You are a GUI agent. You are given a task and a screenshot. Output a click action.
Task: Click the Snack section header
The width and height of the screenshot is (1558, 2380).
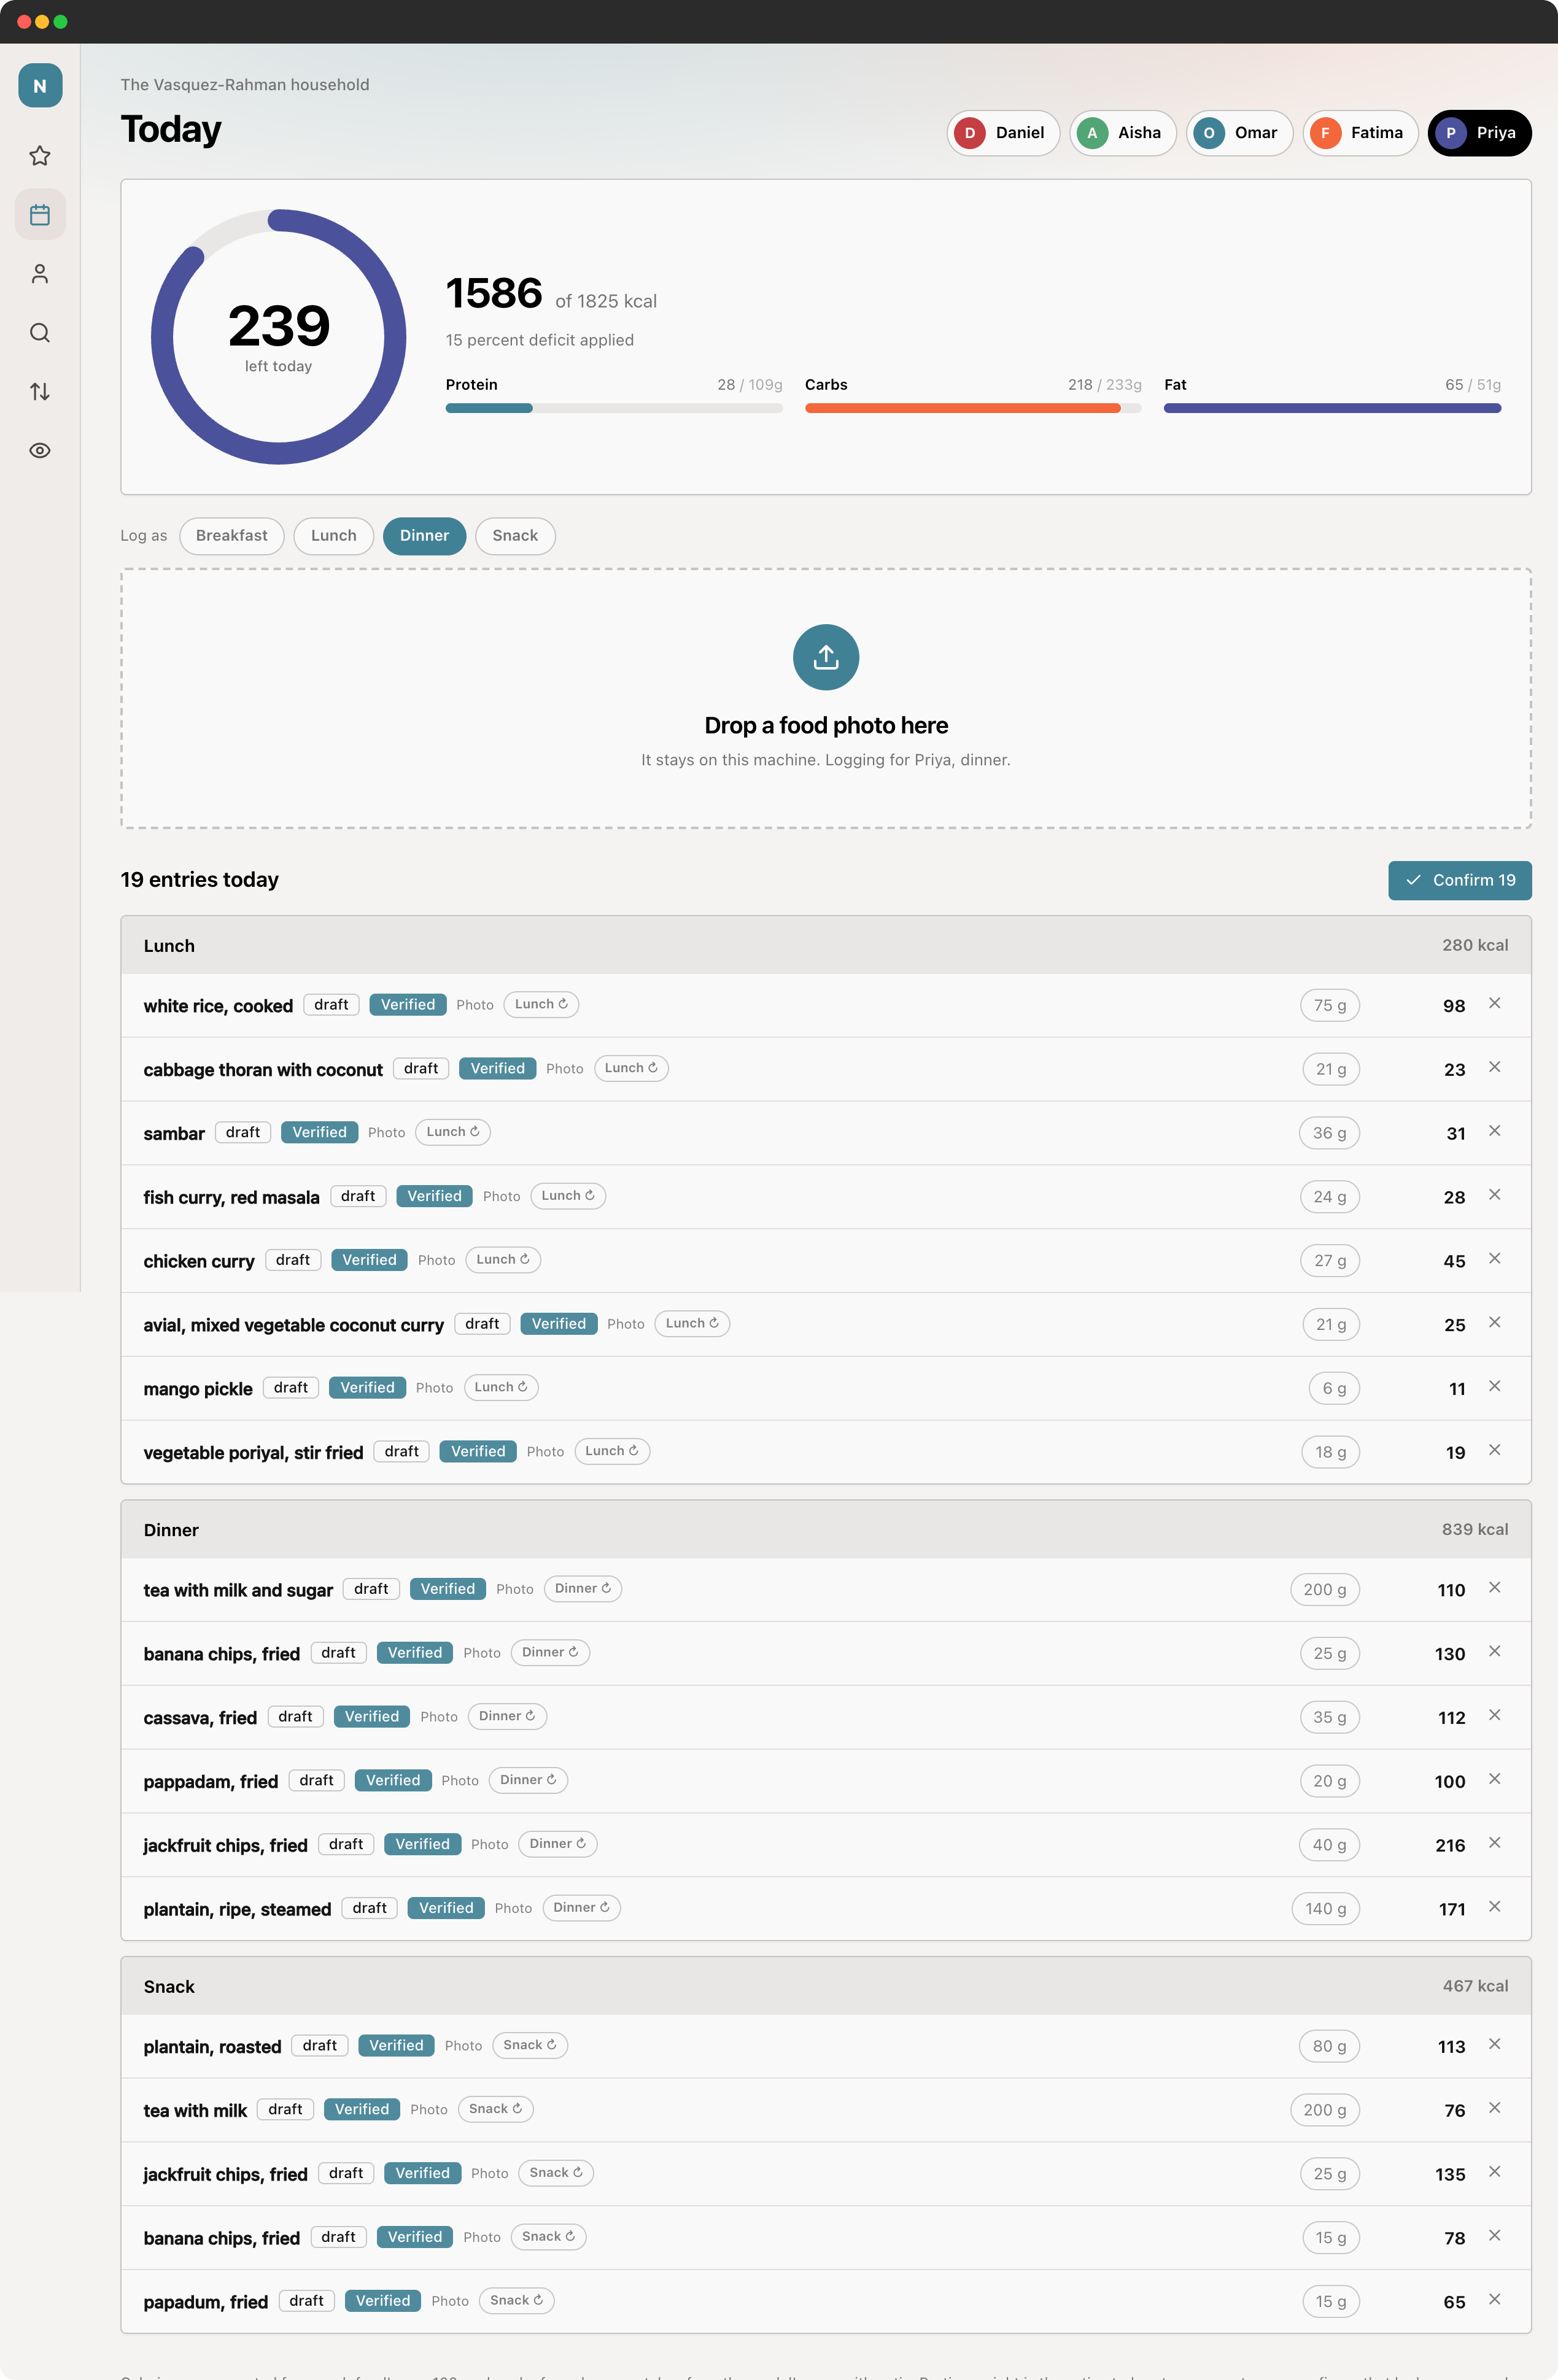(x=826, y=1986)
